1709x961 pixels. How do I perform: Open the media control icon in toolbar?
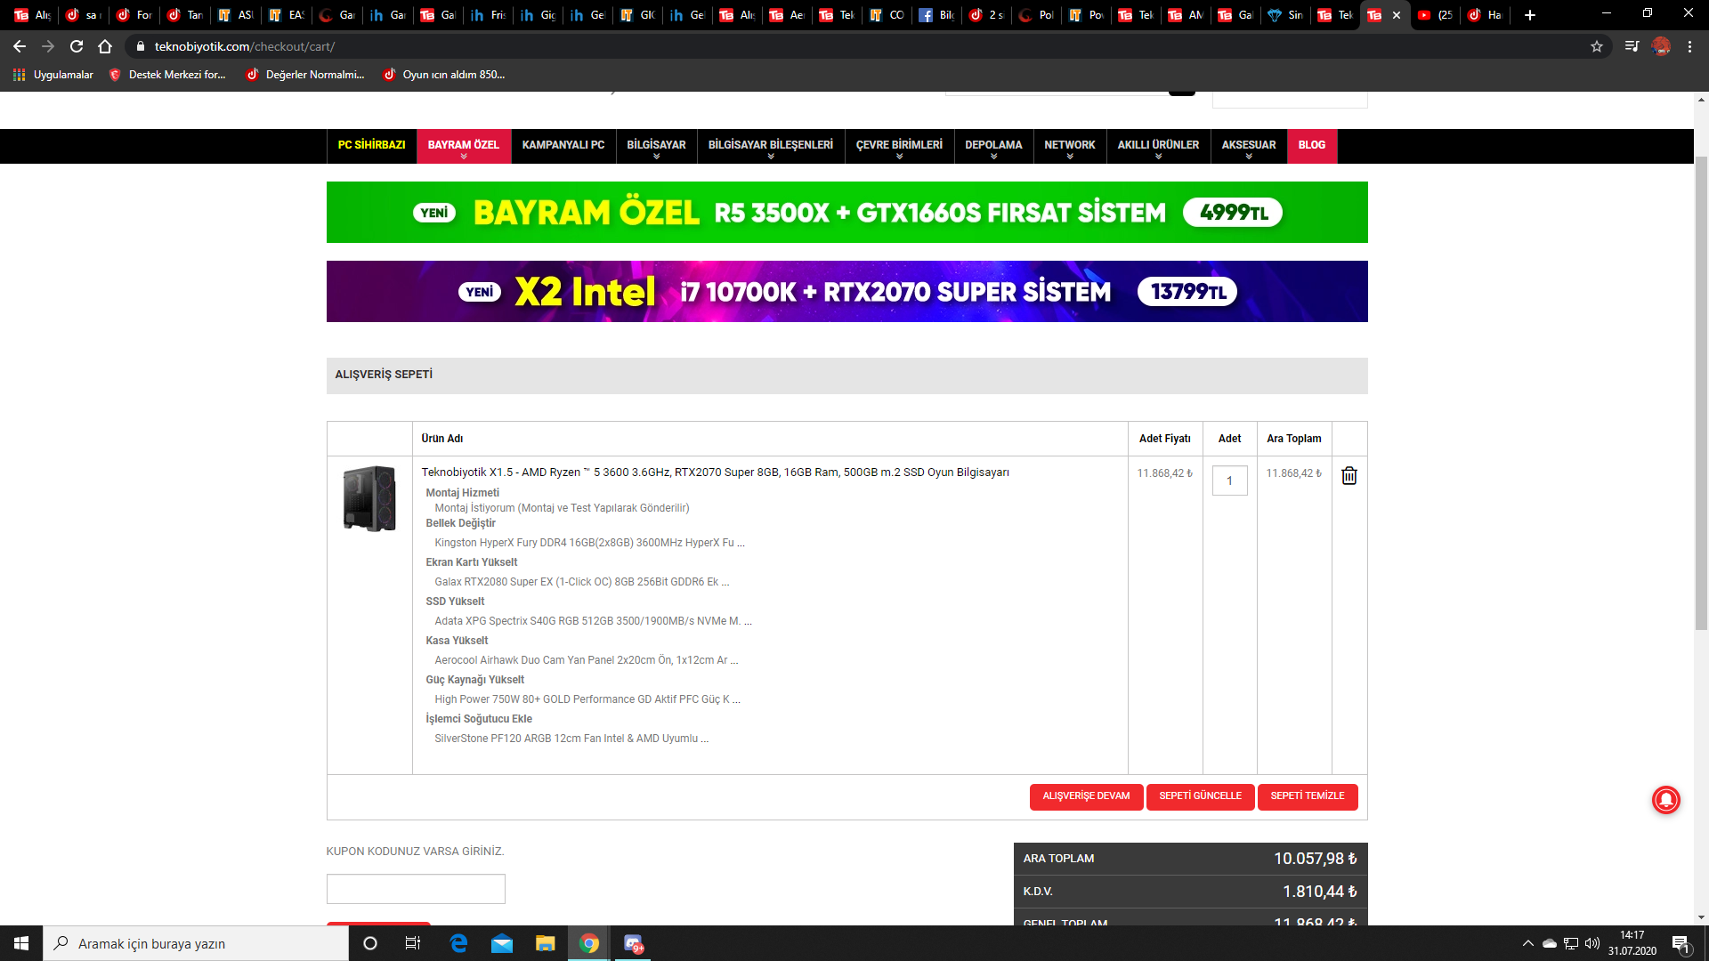coord(1631,46)
